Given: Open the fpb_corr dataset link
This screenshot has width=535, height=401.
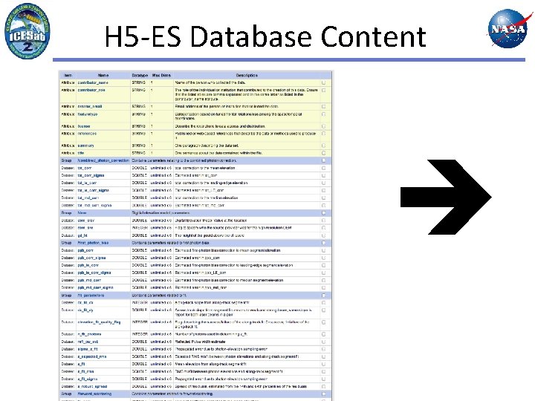Looking at the screenshot, I should (85, 251).
